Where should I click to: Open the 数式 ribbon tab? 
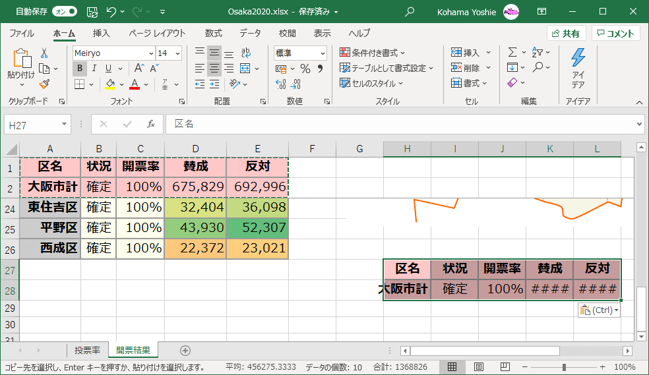click(214, 34)
